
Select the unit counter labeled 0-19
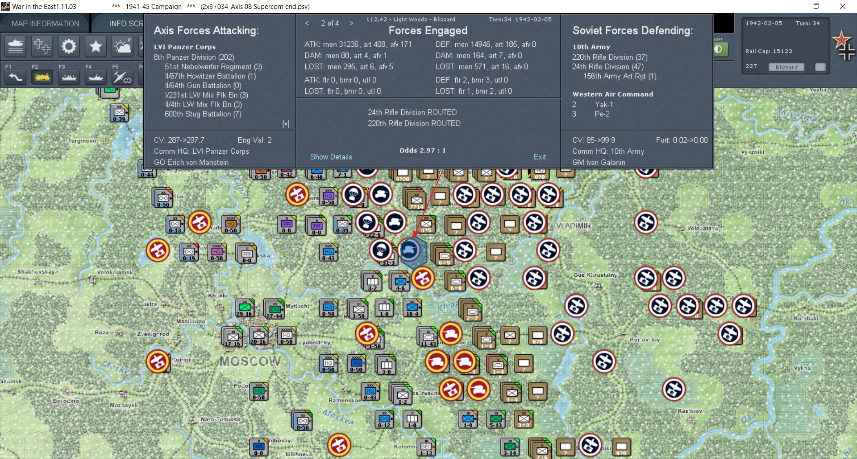(189, 252)
